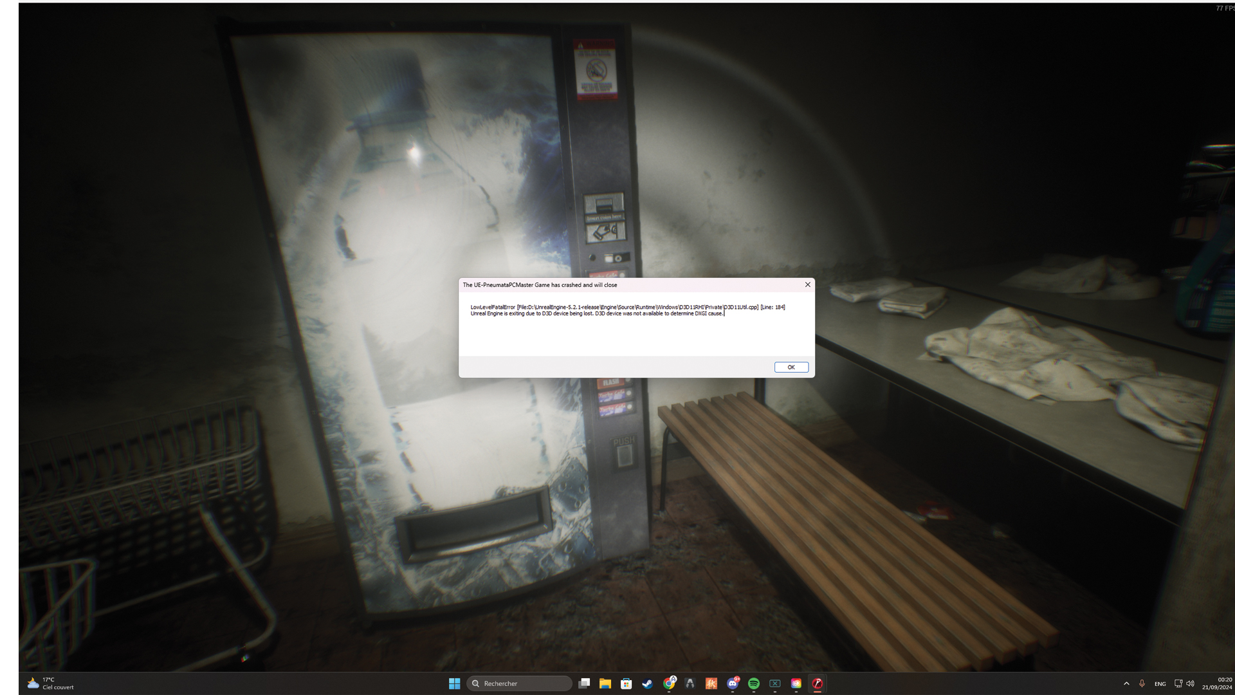This screenshot has width=1235, height=695.
Task: Open the Discord taskbar icon
Action: 733,683
